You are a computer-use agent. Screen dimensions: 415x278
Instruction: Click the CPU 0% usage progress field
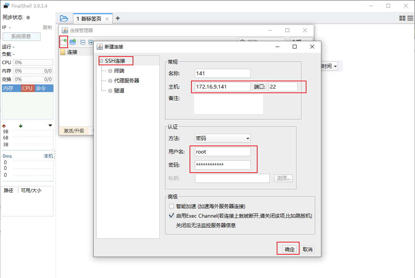point(32,62)
